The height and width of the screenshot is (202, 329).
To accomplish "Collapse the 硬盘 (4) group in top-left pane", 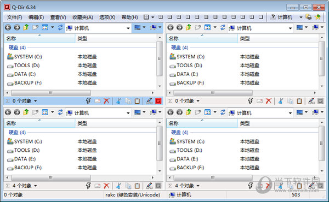I will point(17,47).
